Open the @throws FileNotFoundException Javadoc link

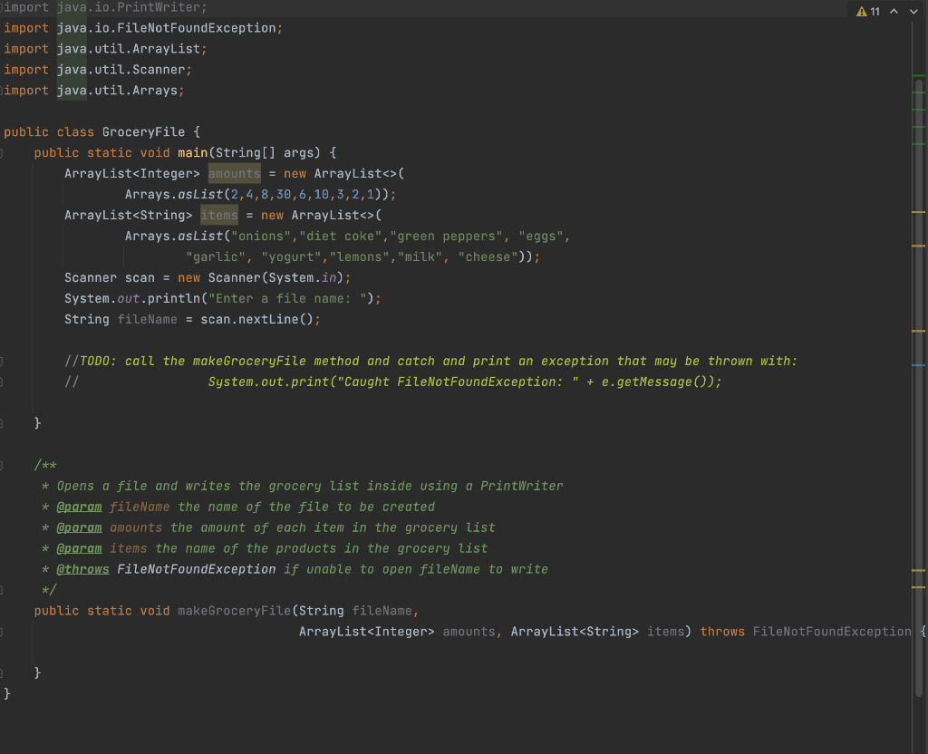83,568
